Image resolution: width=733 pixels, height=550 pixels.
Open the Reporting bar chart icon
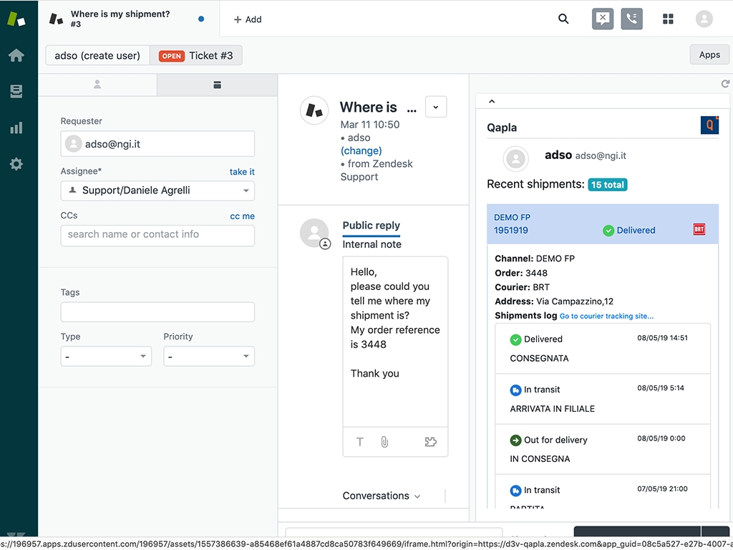[x=16, y=128]
